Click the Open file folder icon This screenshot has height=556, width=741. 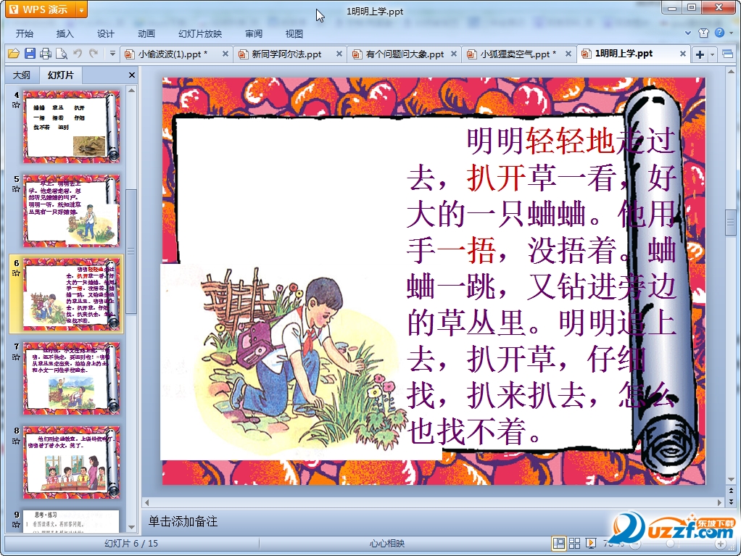pyautogui.click(x=13, y=54)
